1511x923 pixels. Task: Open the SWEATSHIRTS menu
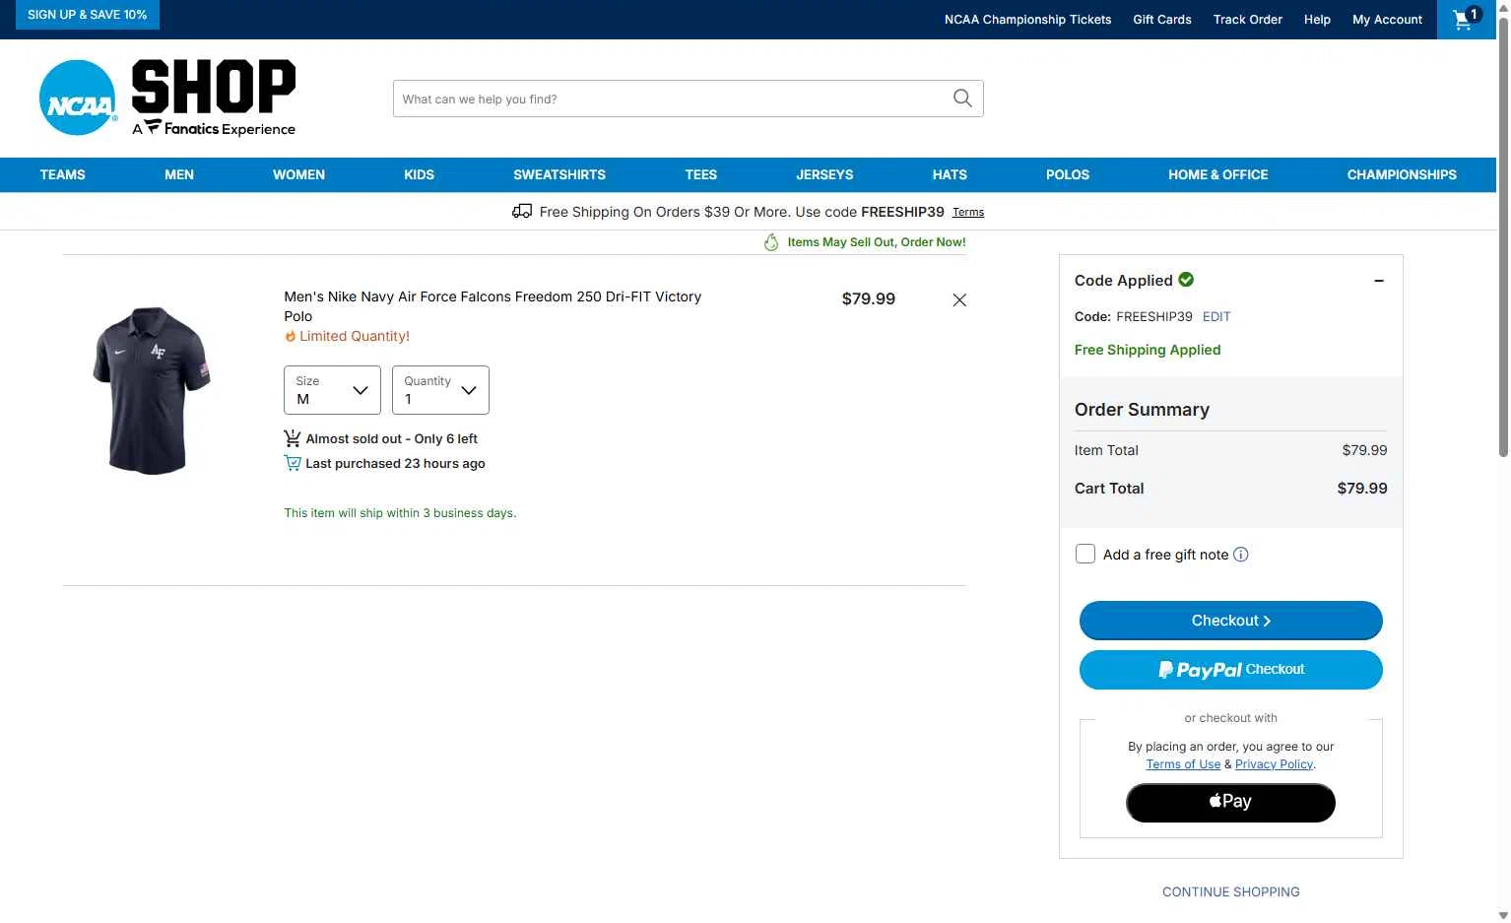559,174
